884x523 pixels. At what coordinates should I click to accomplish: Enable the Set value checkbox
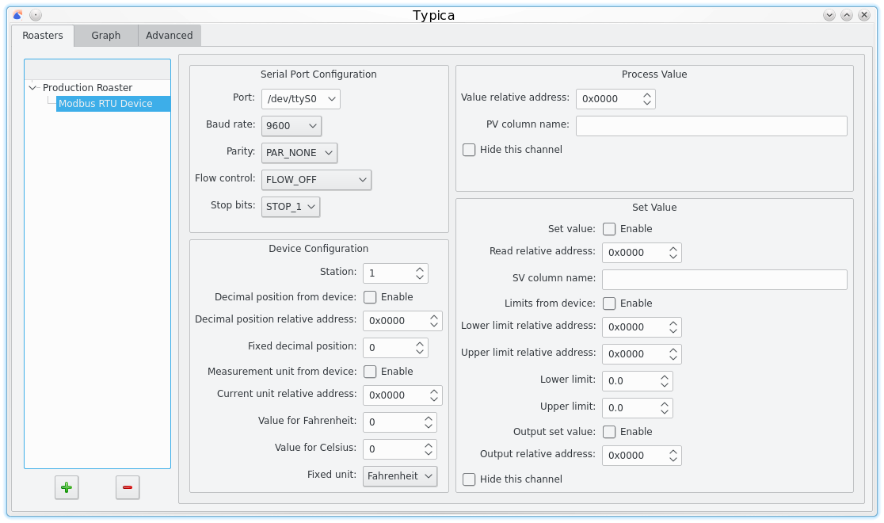click(x=609, y=229)
